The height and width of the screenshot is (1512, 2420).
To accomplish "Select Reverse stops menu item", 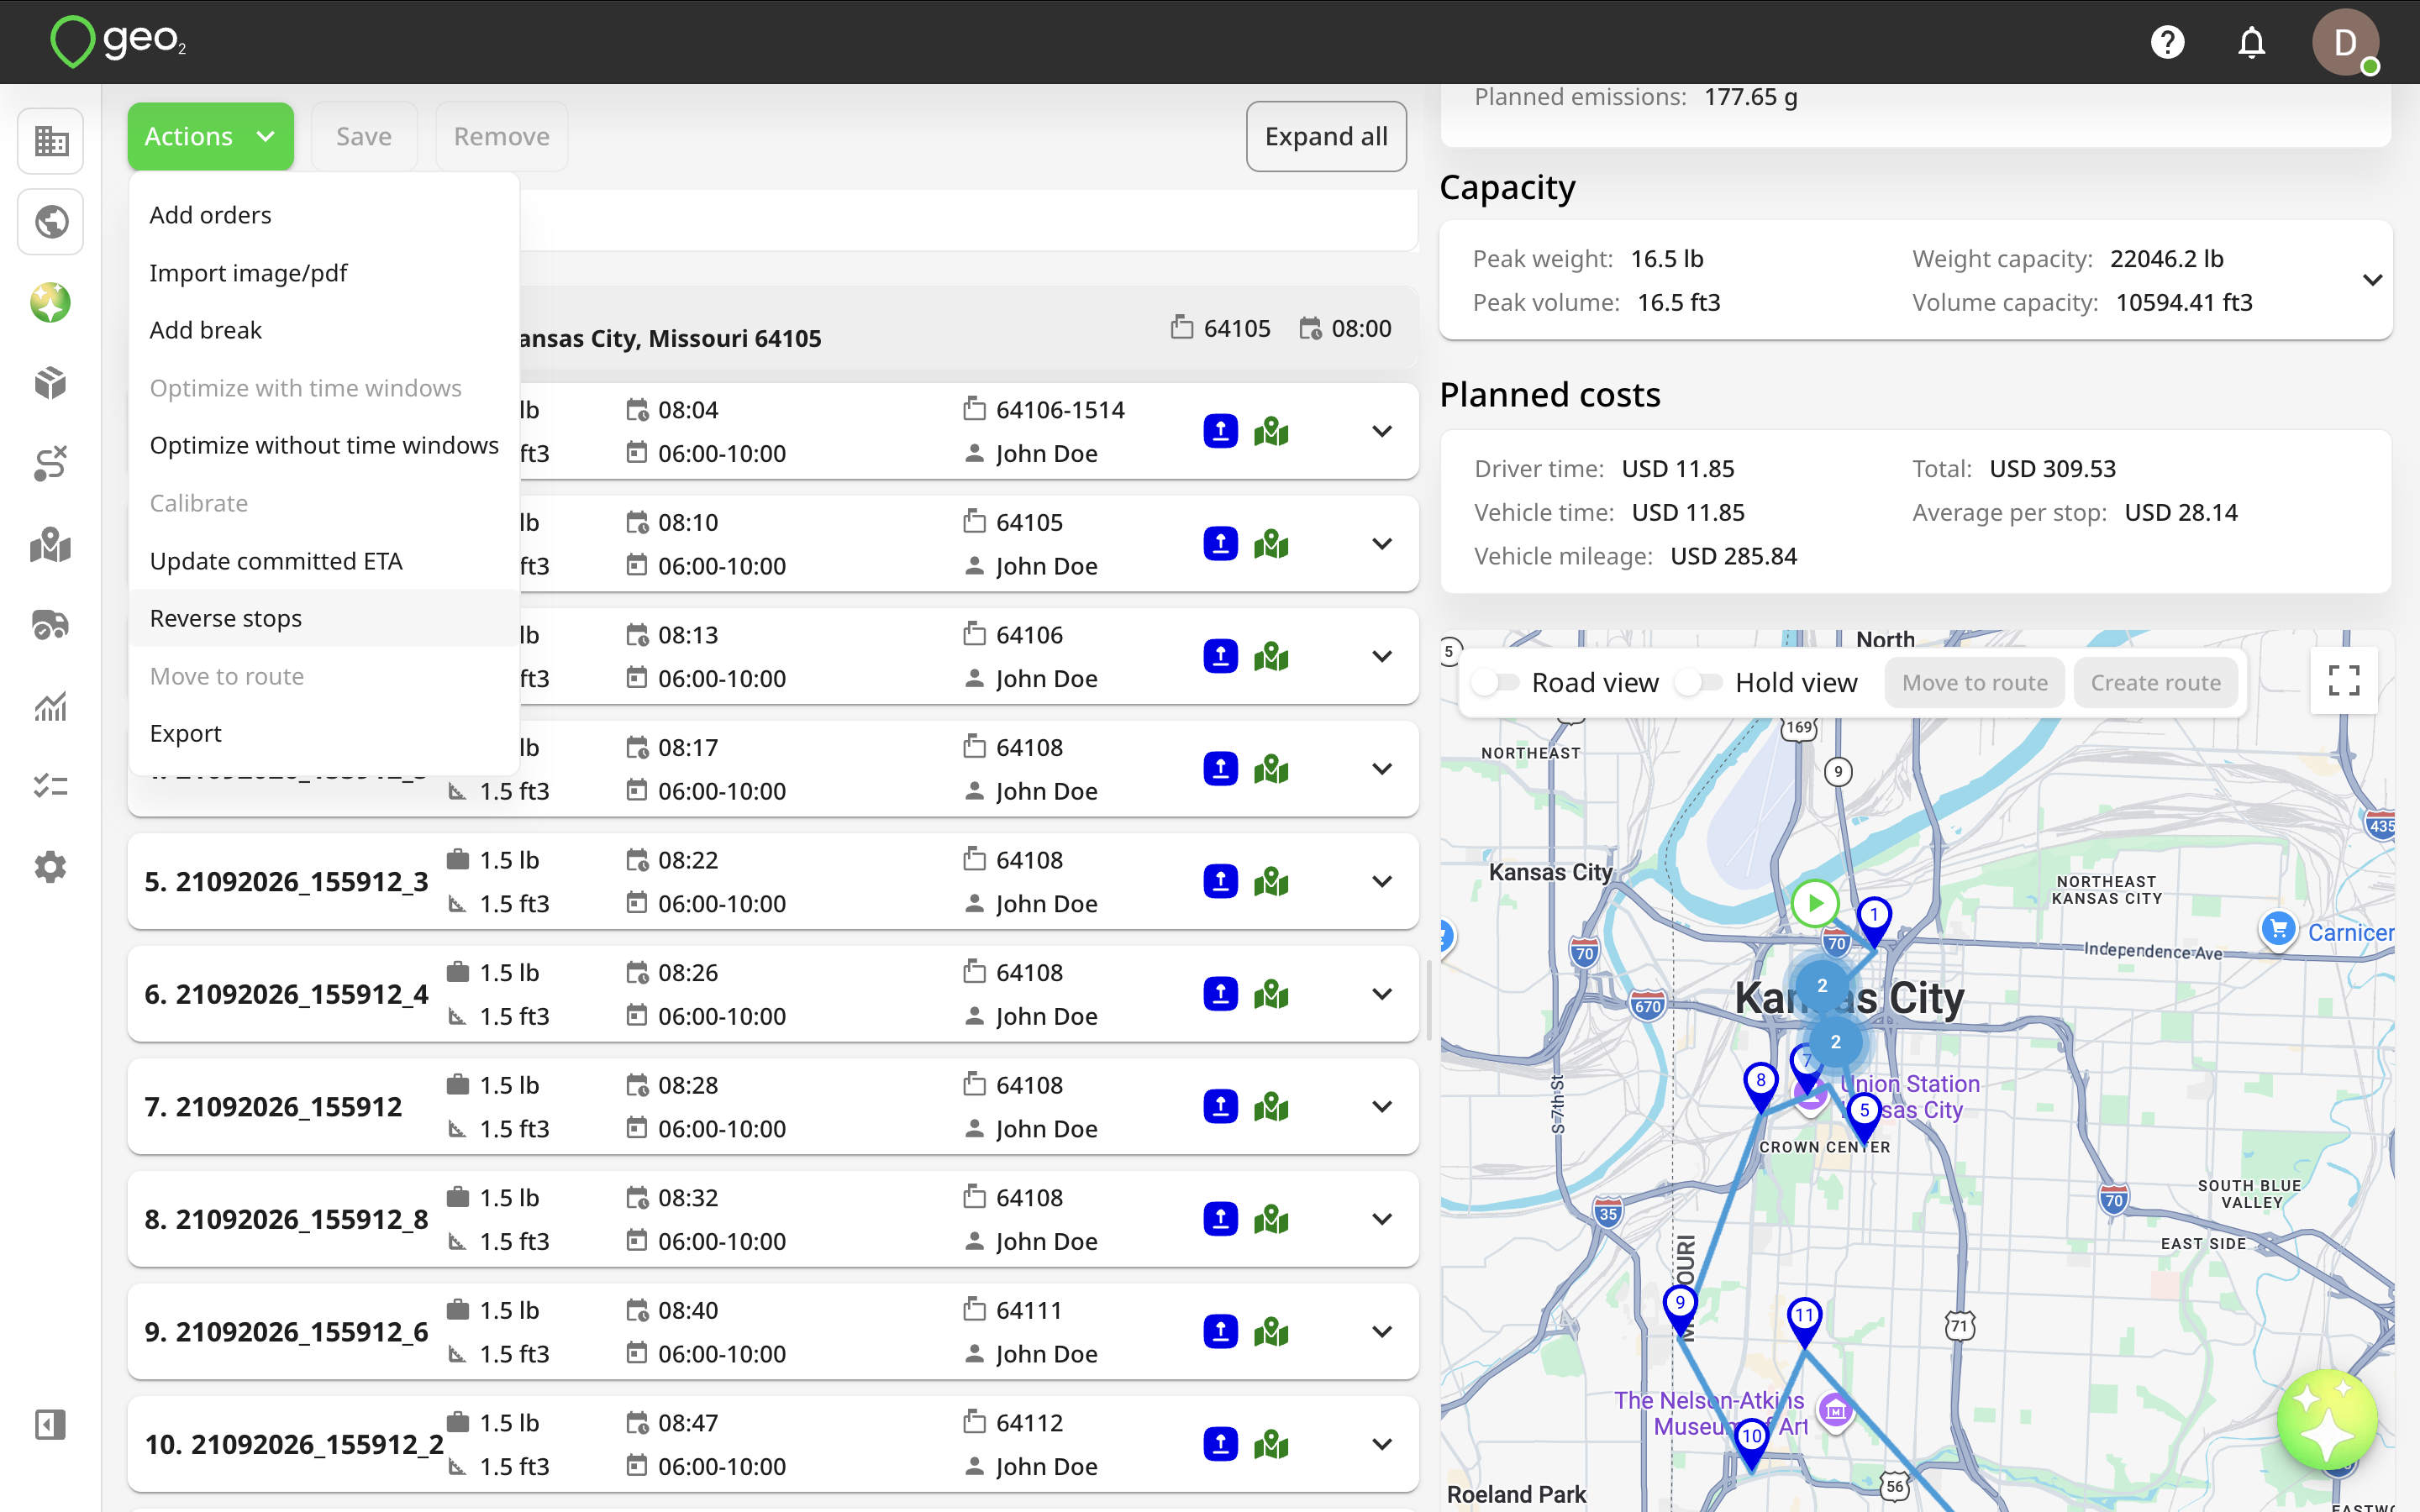I will click(324, 618).
